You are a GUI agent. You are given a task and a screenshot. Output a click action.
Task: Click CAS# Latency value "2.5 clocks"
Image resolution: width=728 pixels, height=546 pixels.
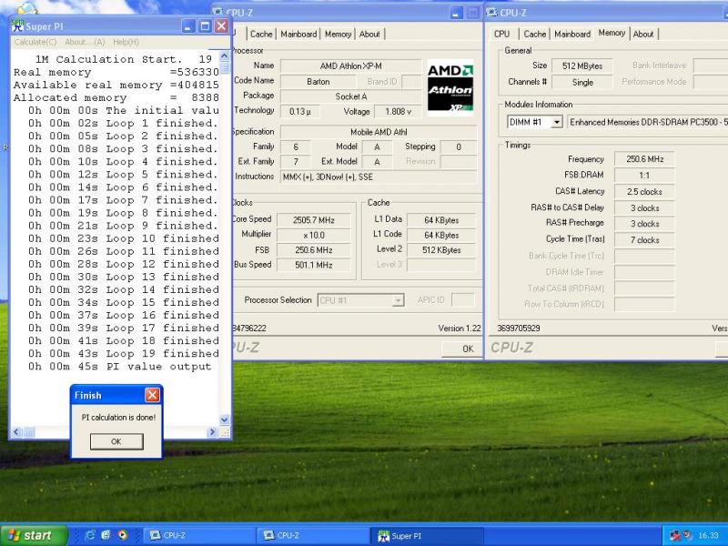(x=644, y=191)
